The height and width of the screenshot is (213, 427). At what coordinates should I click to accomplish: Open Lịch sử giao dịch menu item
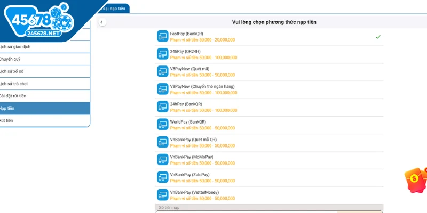pos(45,47)
